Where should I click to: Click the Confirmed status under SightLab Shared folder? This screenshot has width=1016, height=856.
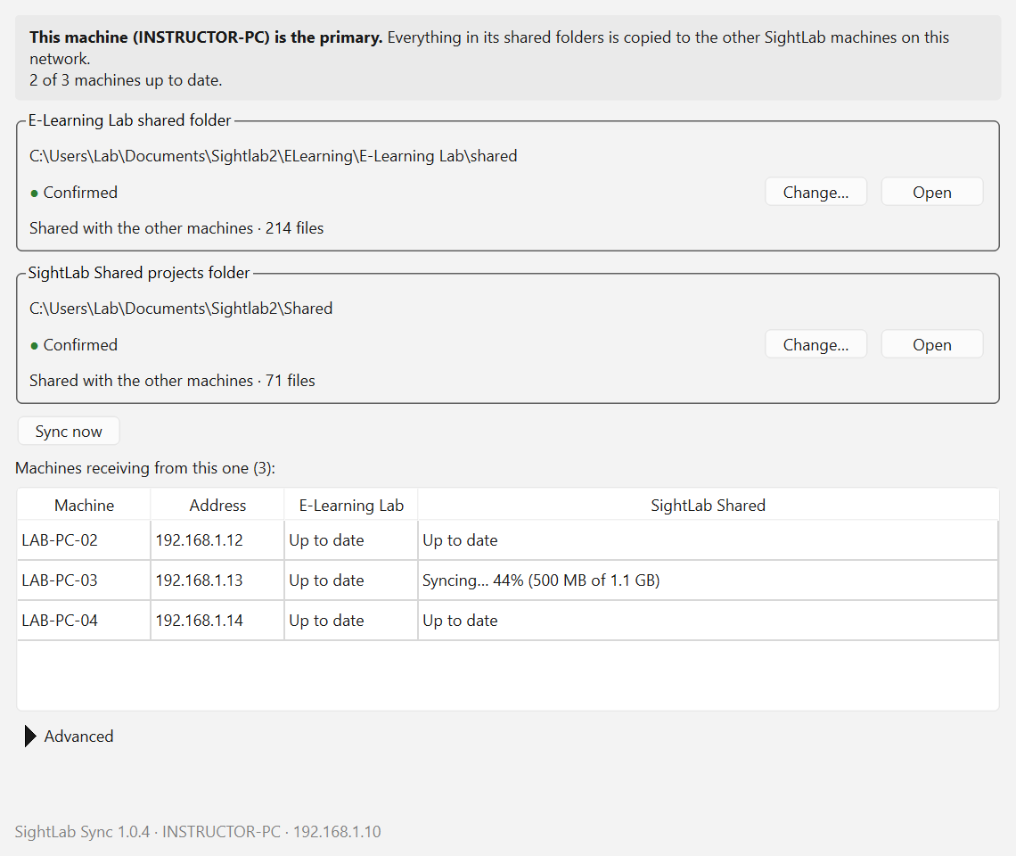pyautogui.click(x=74, y=345)
